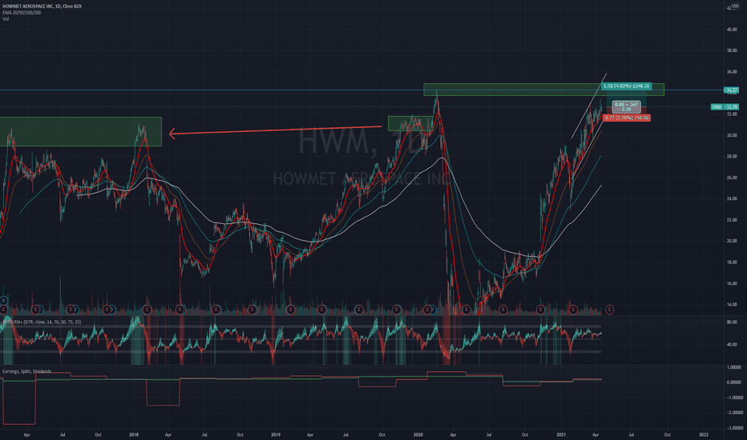Click the 1.00000 label on earnings pane axis
This screenshot has height=440, width=747.
pos(733,367)
